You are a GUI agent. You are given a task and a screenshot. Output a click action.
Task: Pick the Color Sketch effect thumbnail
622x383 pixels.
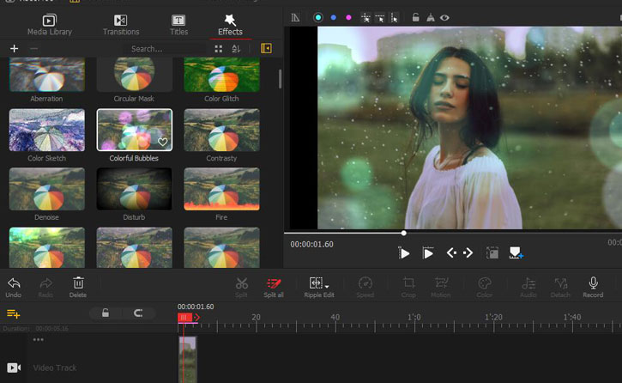(47, 130)
